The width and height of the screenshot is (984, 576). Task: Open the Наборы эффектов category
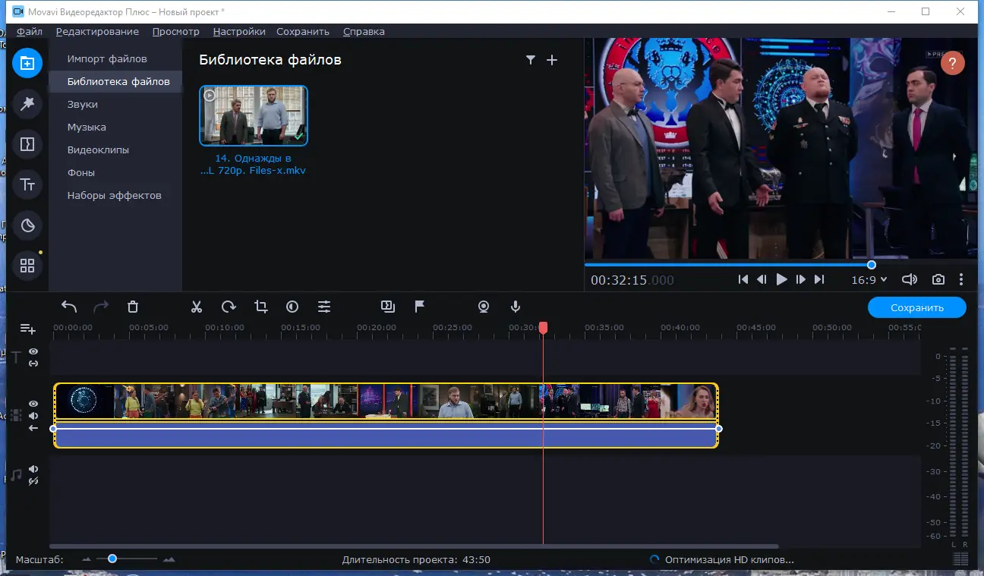point(115,195)
